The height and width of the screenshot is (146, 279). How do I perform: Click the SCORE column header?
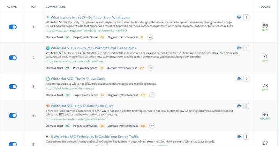265,7
